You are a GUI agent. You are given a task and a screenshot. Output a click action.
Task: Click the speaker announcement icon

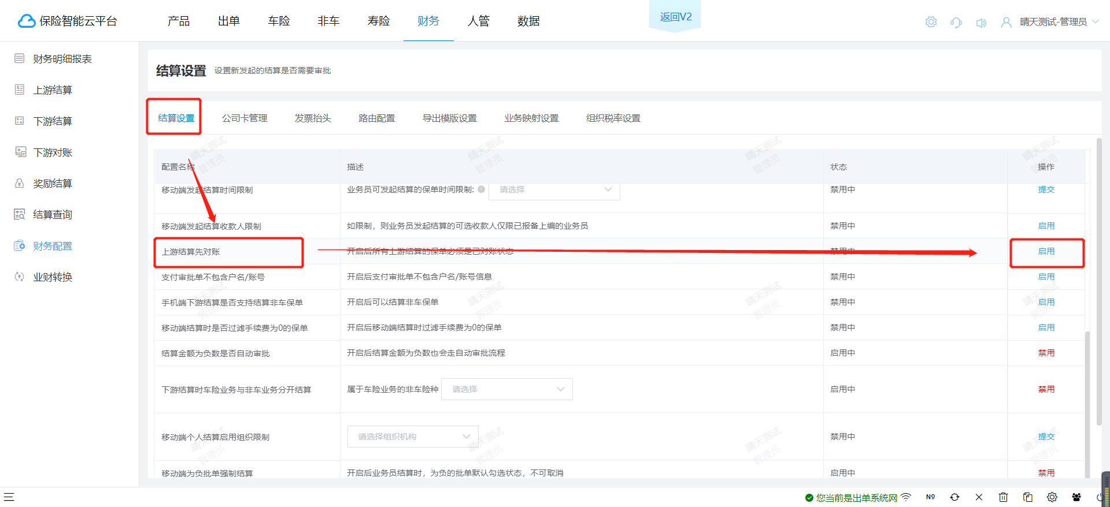(981, 23)
